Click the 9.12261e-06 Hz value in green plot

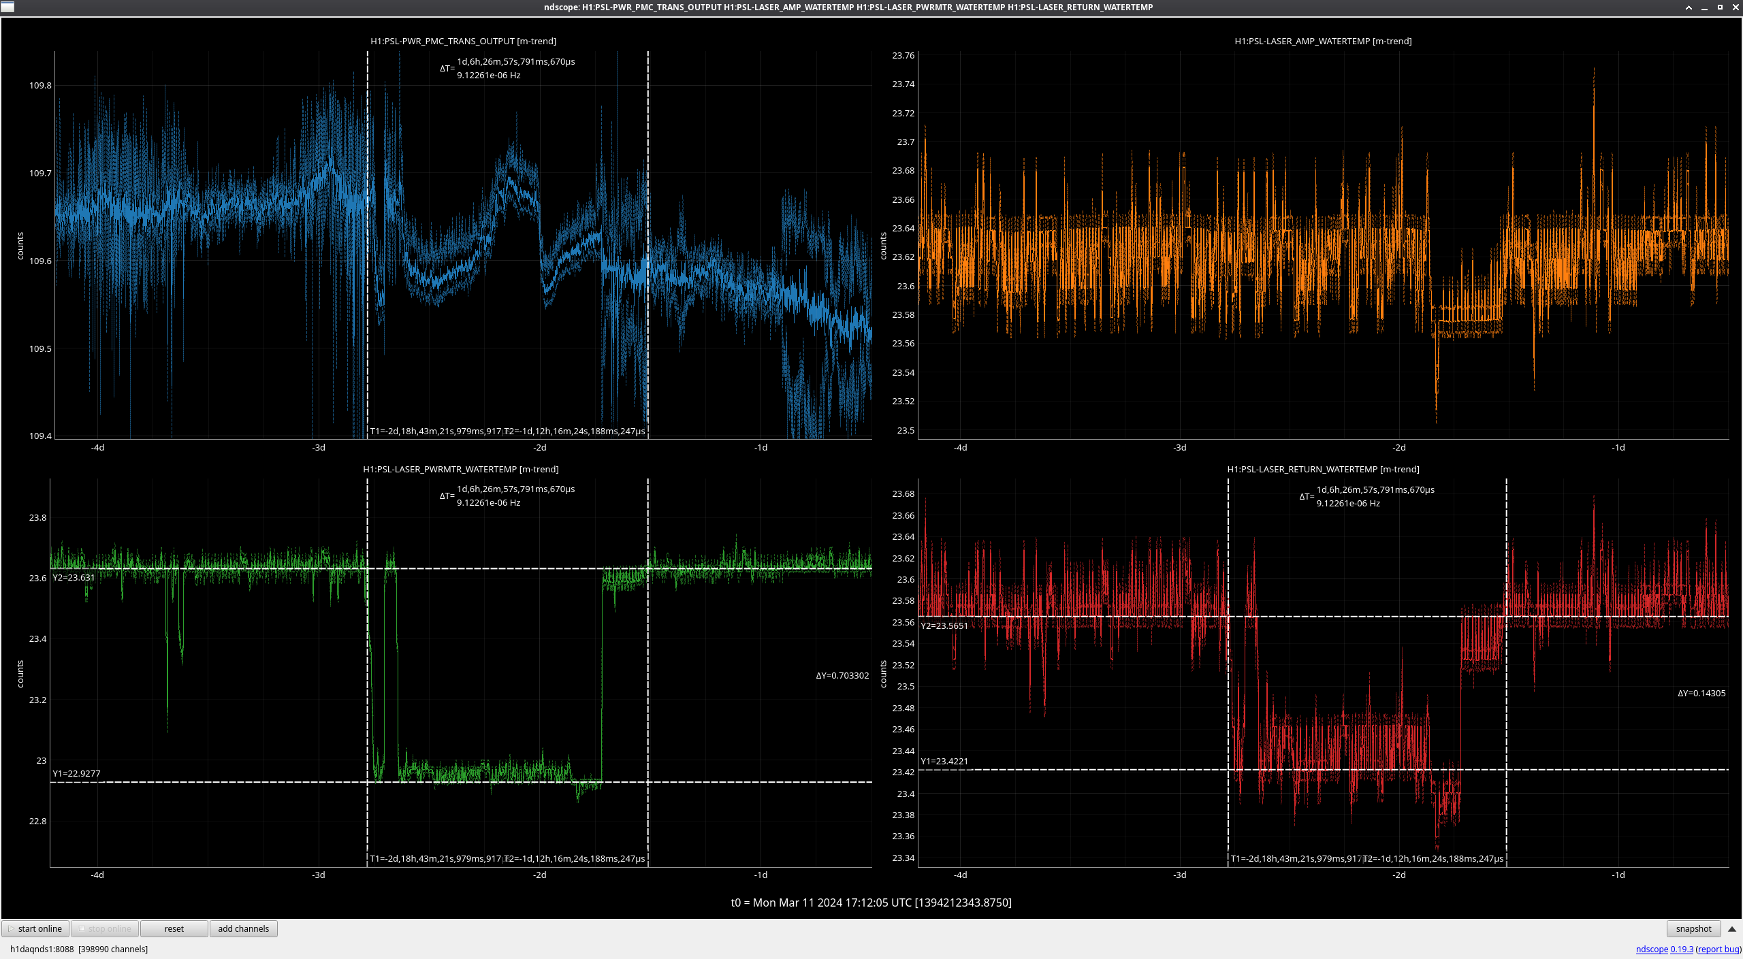coord(489,502)
